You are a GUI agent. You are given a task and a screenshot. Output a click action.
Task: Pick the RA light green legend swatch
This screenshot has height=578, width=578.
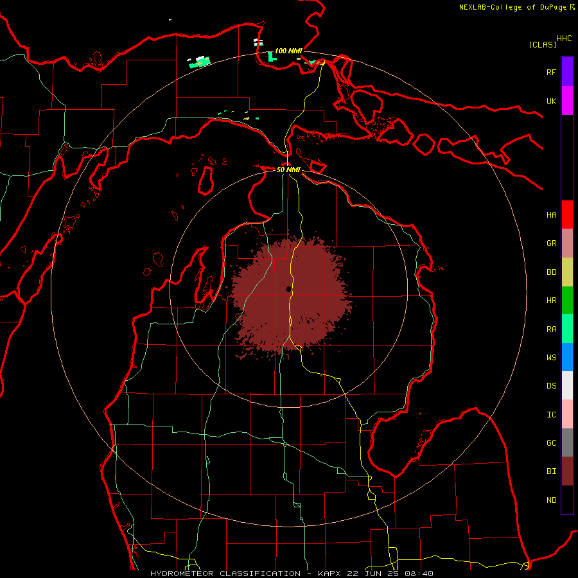click(x=567, y=329)
